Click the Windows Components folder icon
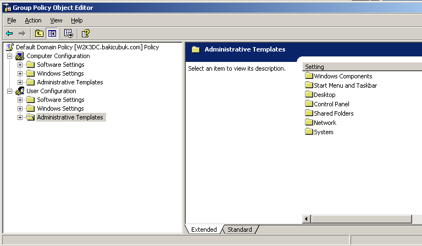Image resolution: width=422 pixels, height=246 pixels. point(309,76)
